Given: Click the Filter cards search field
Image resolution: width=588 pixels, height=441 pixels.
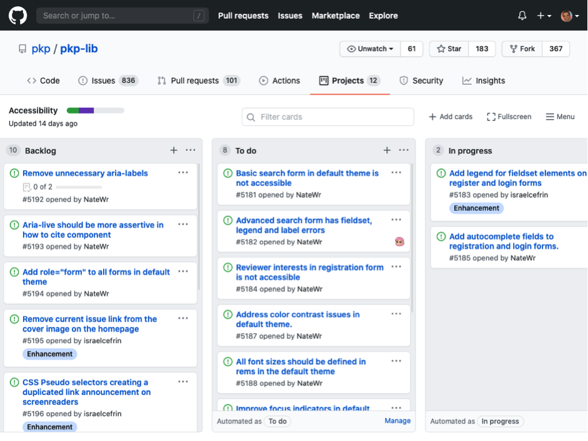Looking at the screenshot, I should coord(328,117).
